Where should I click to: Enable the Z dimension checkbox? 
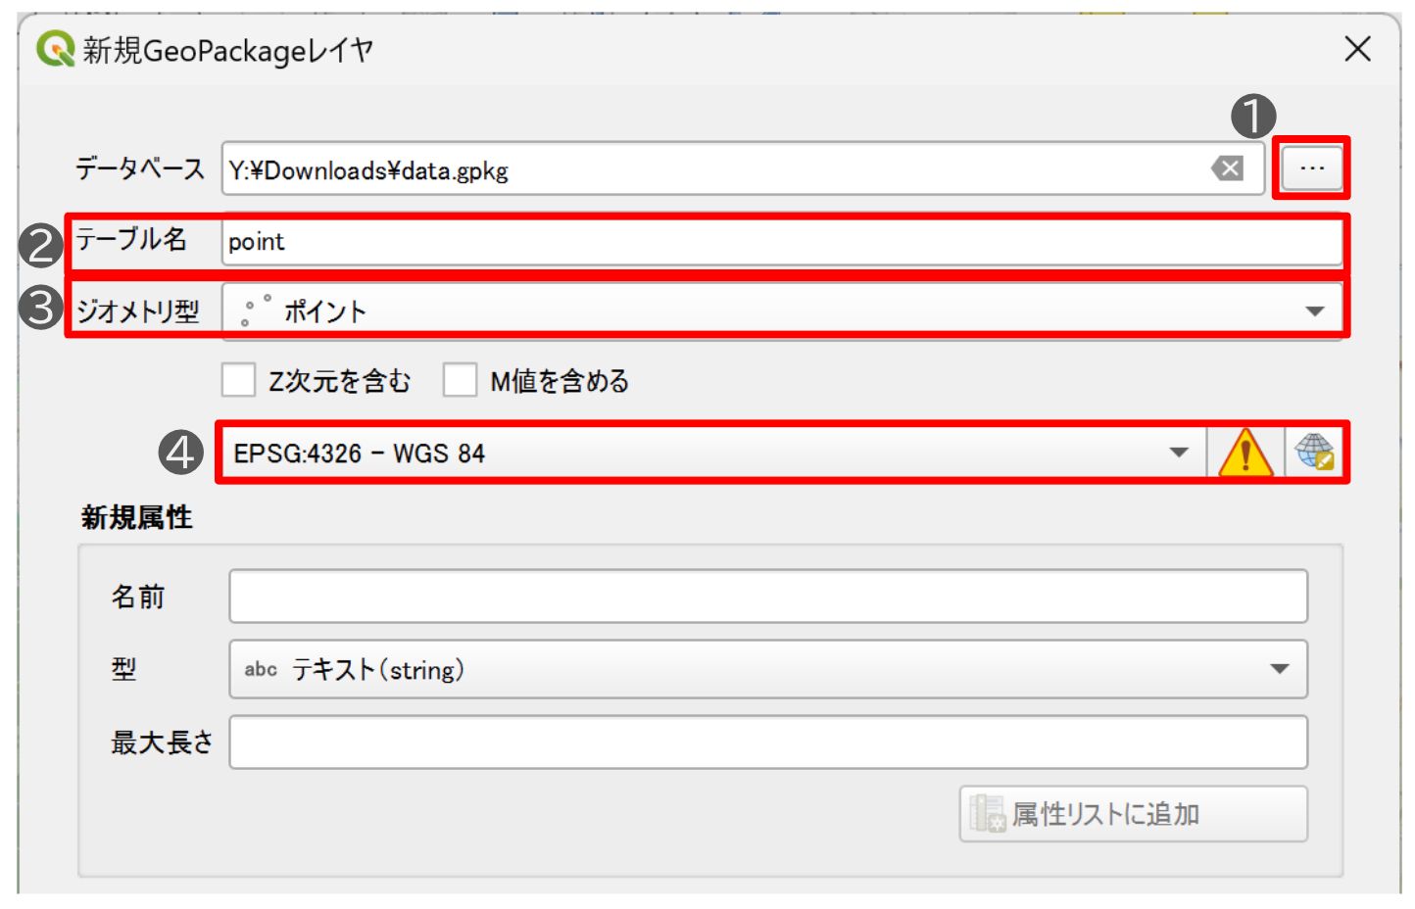238,380
